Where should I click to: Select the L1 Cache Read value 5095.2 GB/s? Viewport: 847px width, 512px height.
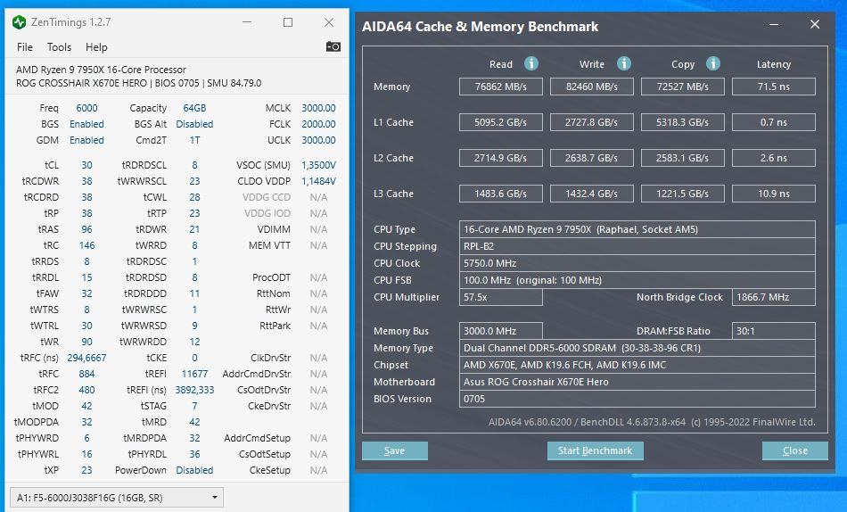(501, 122)
